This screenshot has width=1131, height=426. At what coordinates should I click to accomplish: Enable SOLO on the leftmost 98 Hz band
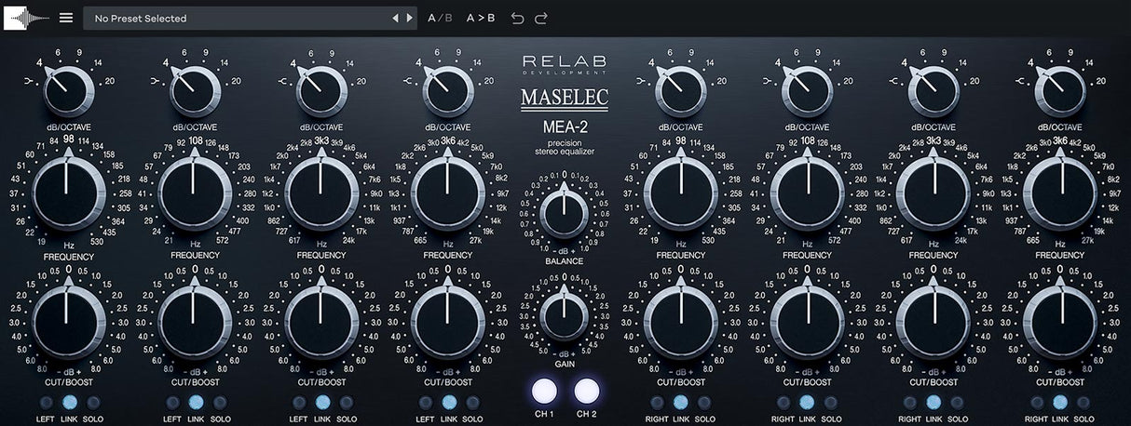click(x=93, y=403)
